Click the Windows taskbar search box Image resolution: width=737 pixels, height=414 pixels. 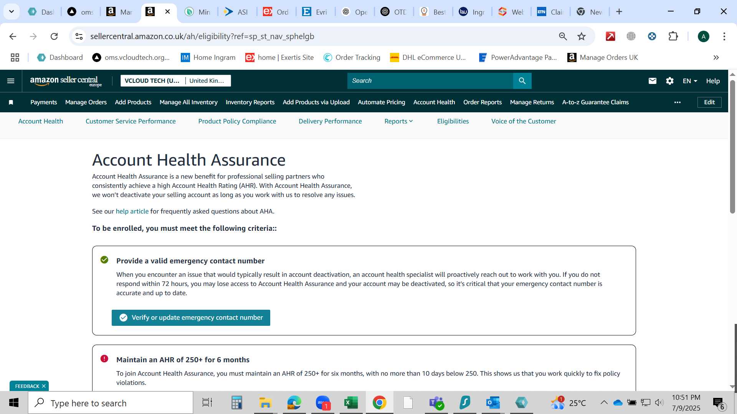point(111,403)
